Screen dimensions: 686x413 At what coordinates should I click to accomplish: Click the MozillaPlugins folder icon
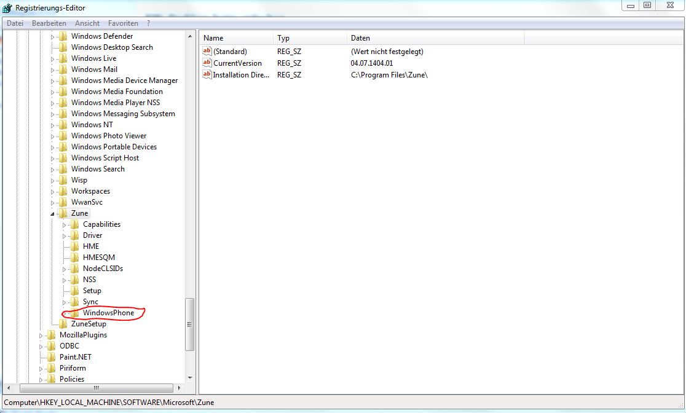(x=52, y=335)
